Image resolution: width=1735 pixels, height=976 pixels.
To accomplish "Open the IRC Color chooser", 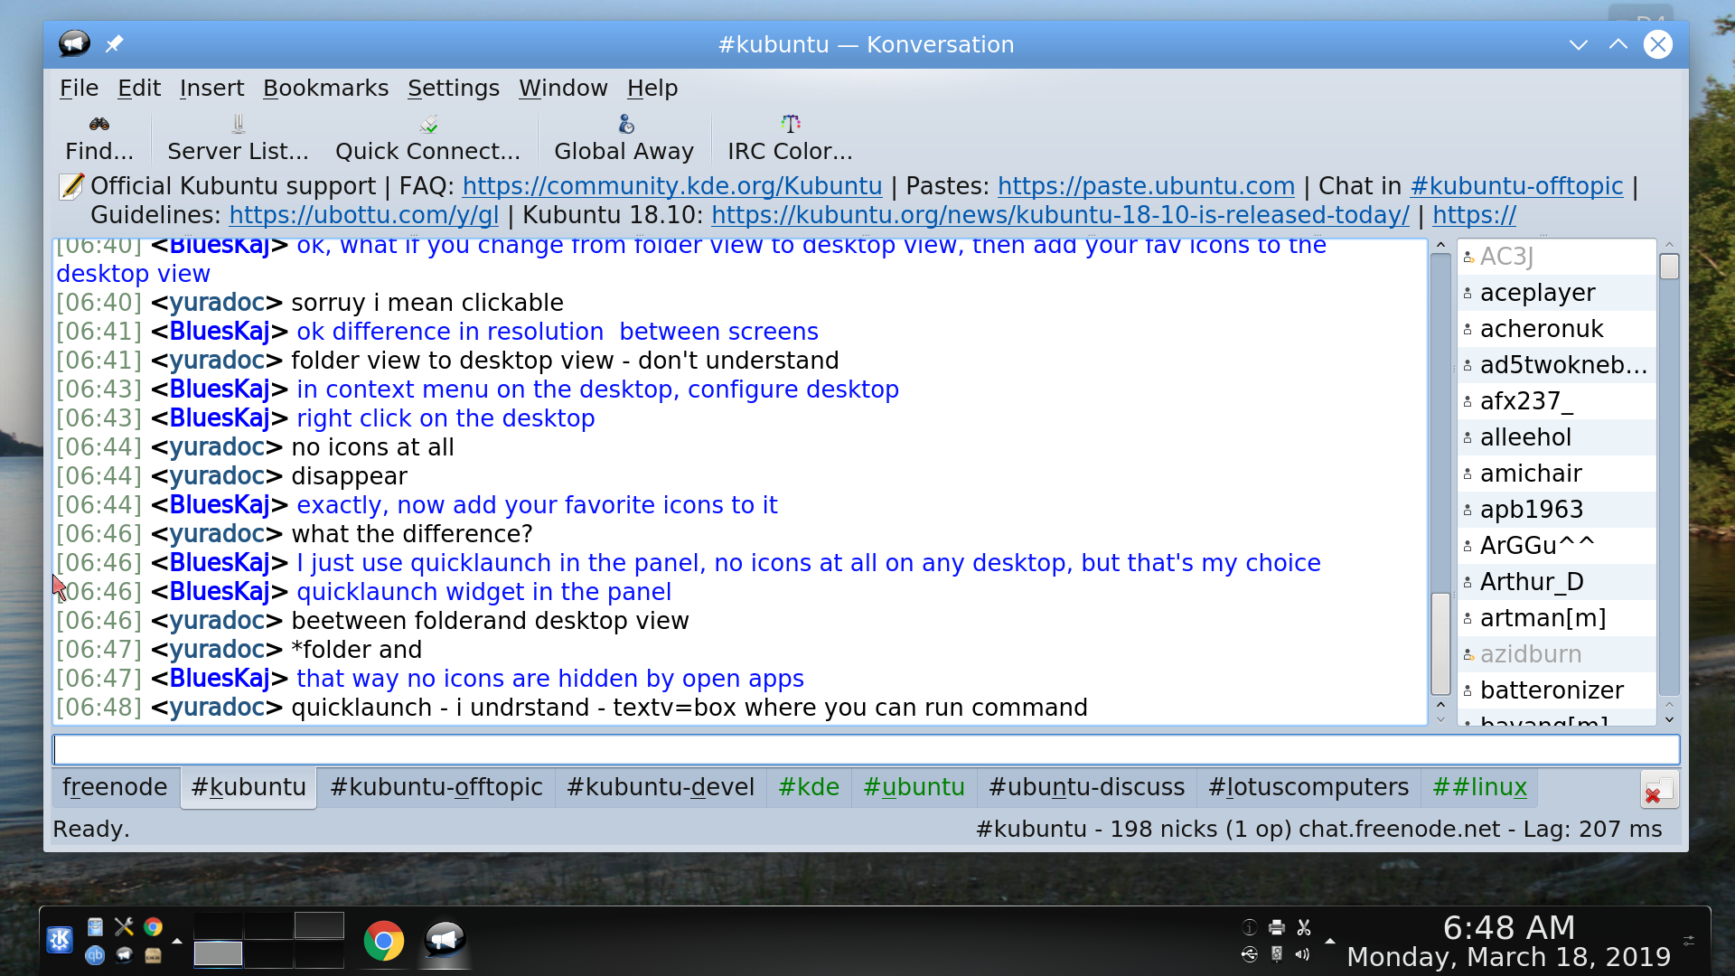I will pos(790,137).
